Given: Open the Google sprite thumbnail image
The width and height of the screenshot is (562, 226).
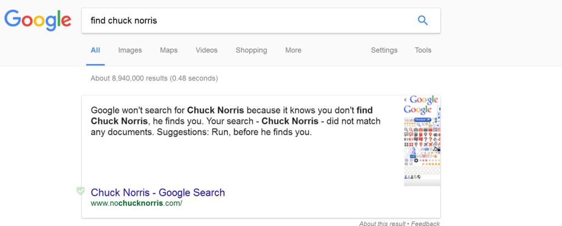Looking at the screenshot, I should click(422, 140).
